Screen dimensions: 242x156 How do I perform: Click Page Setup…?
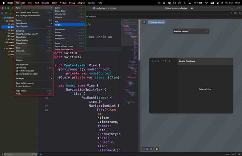34,91
